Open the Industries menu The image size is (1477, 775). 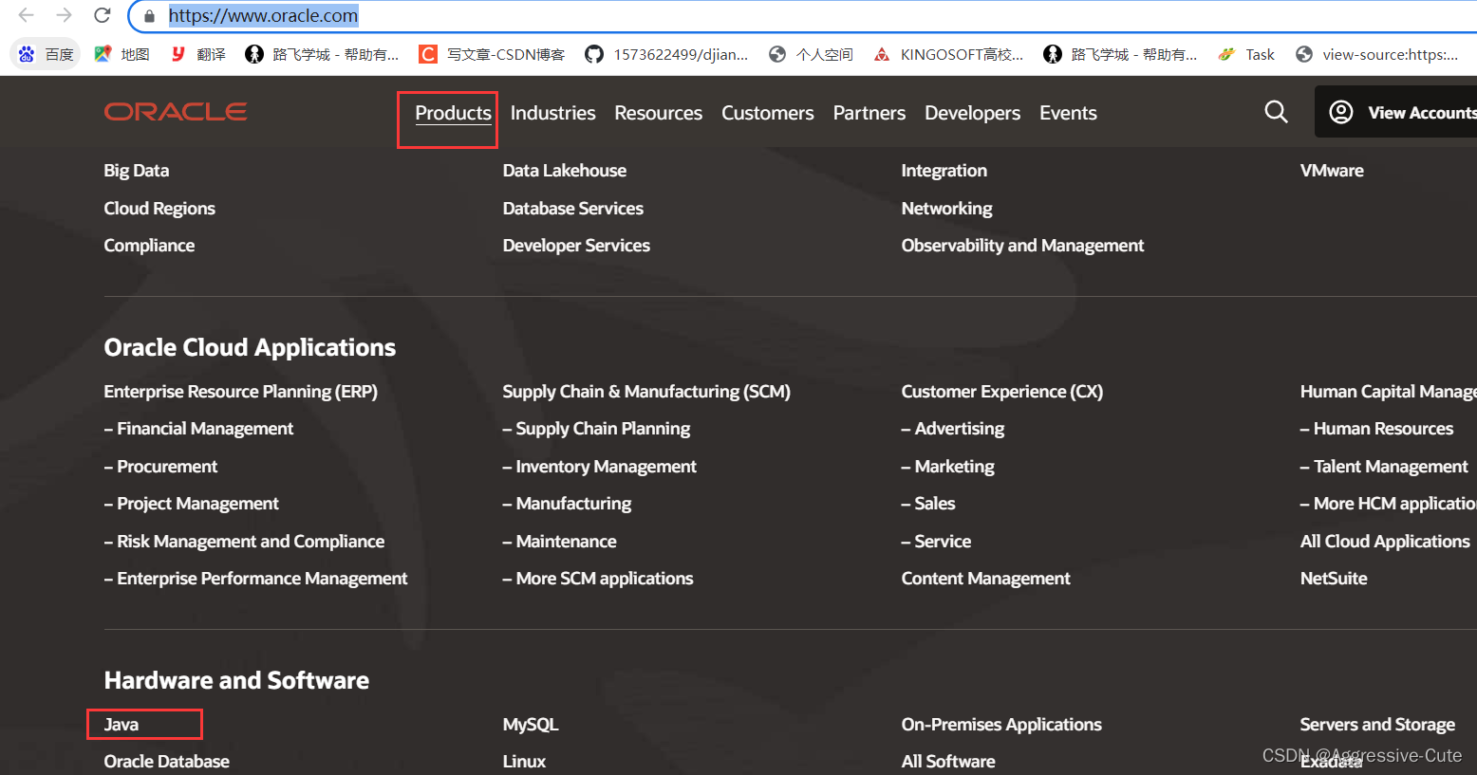pos(552,113)
